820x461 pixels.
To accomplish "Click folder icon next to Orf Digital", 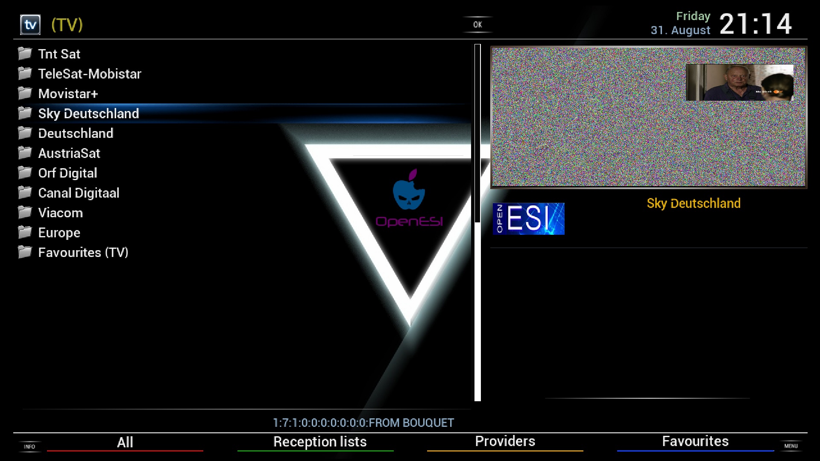I will point(25,173).
